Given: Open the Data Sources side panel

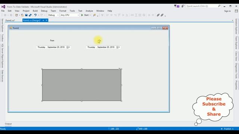Looking at the screenshot, I should pos(2,76).
